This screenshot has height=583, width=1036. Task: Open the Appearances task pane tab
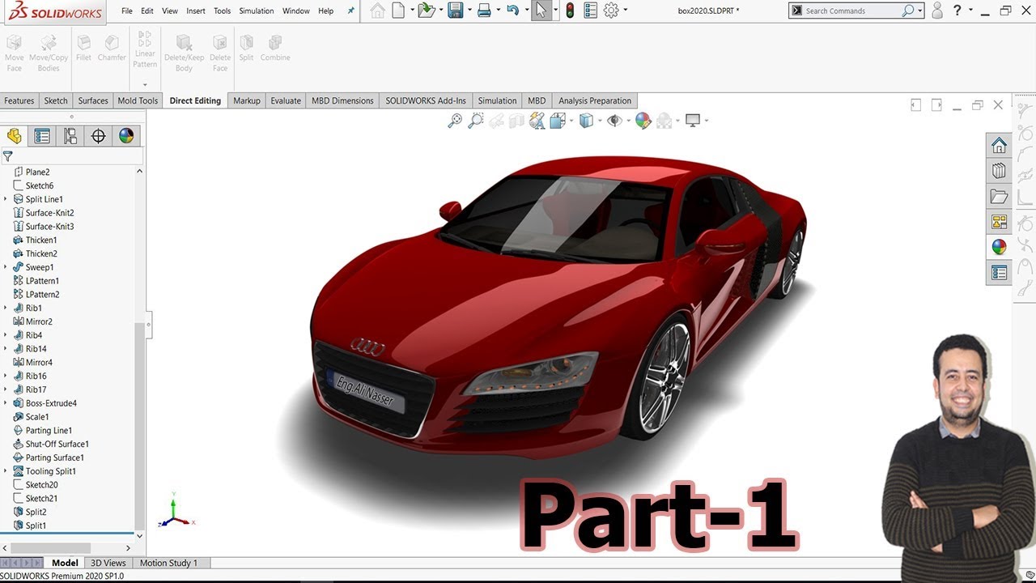pyautogui.click(x=999, y=247)
